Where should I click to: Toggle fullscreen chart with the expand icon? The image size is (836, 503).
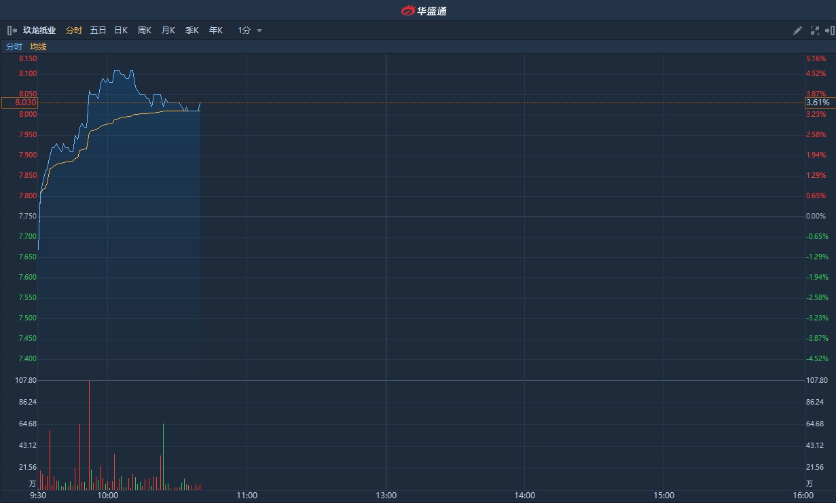coord(815,31)
